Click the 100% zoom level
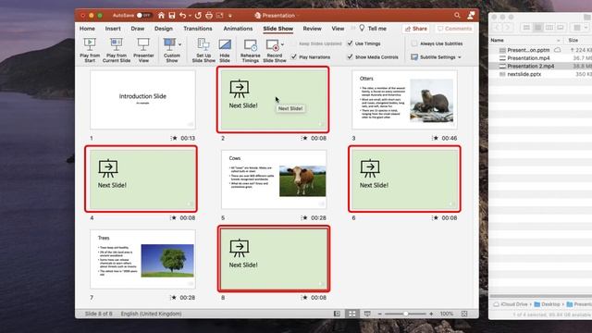 tap(447, 314)
